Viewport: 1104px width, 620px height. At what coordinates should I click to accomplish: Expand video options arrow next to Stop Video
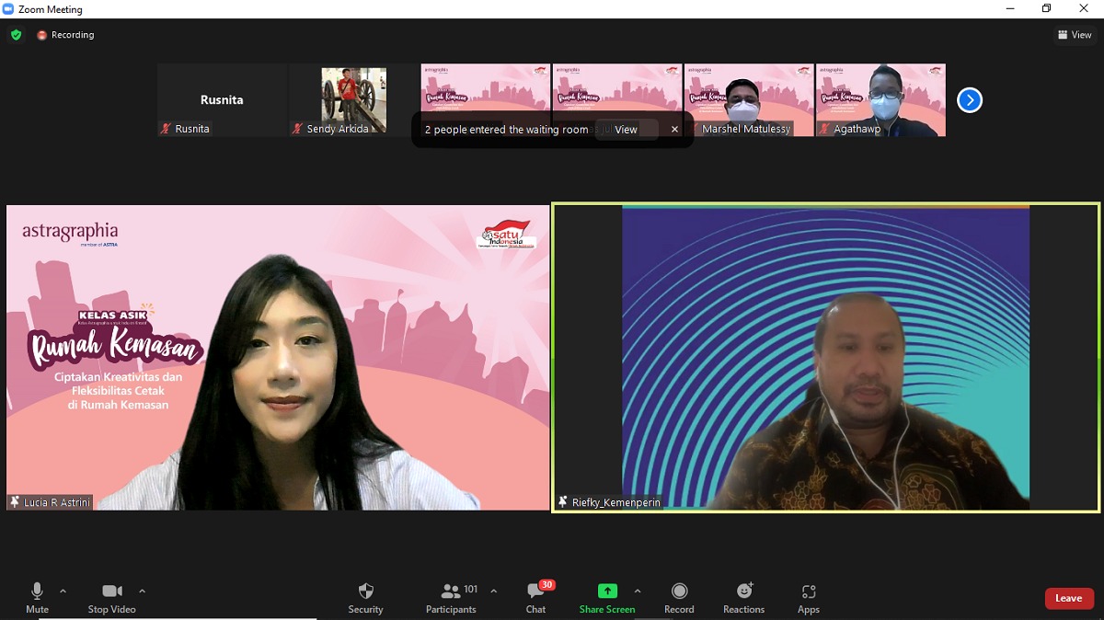[x=142, y=591]
